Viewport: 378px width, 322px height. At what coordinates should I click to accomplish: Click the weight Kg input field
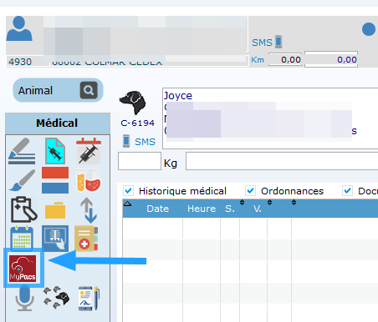point(140,161)
